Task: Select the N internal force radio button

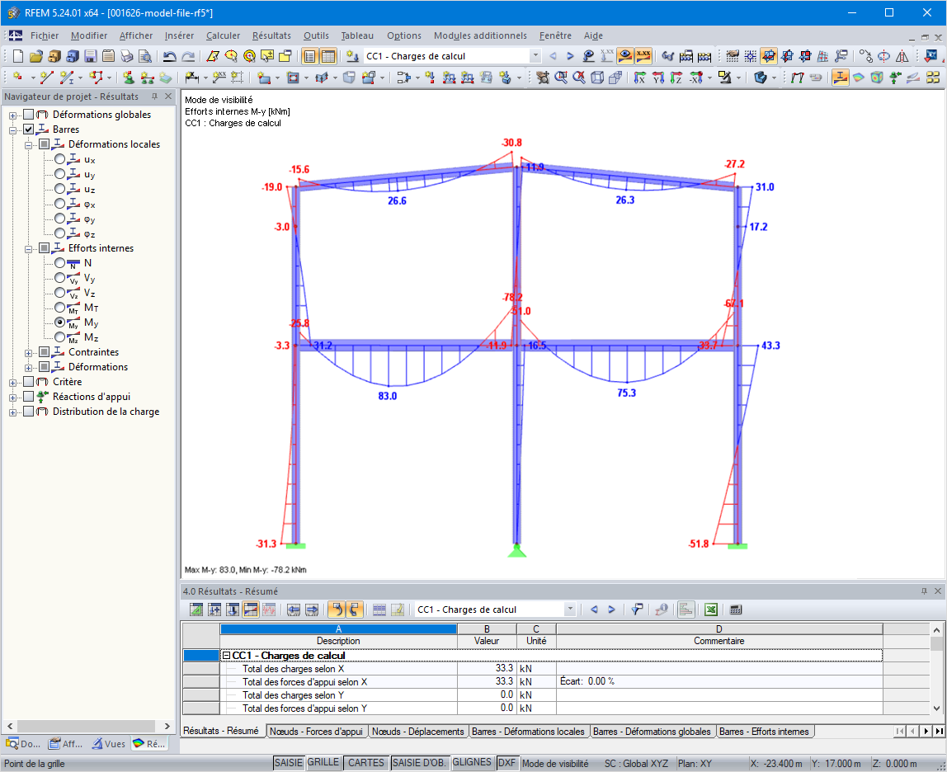Action: (59, 263)
